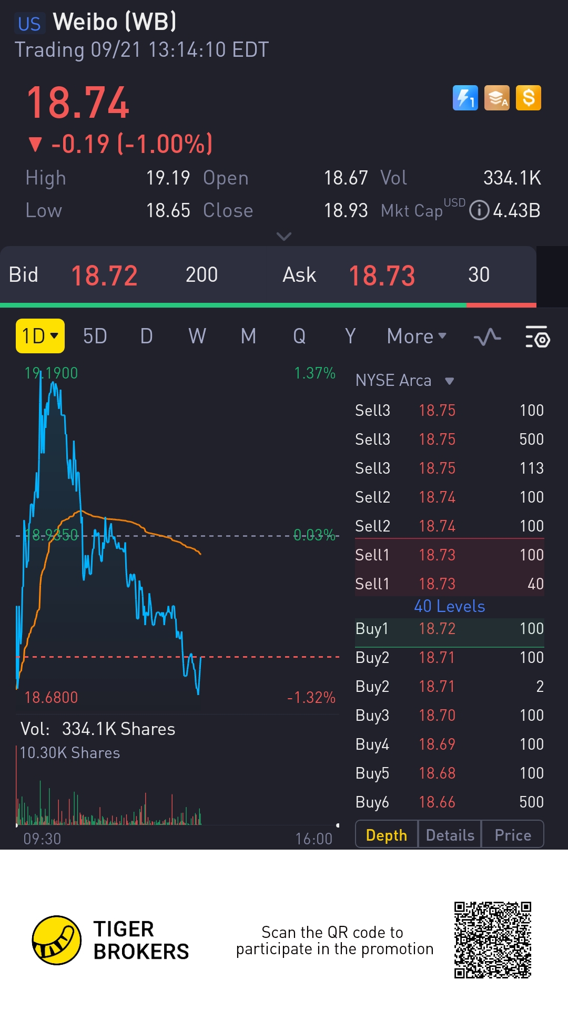Image resolution: width=568 pixels, height=1031 pixels.
Task: Tap the Vol: 334.1K Shares label
Action: point(98,729)
